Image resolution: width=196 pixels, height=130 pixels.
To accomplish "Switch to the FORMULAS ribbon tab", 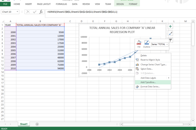I will point(61,4).
